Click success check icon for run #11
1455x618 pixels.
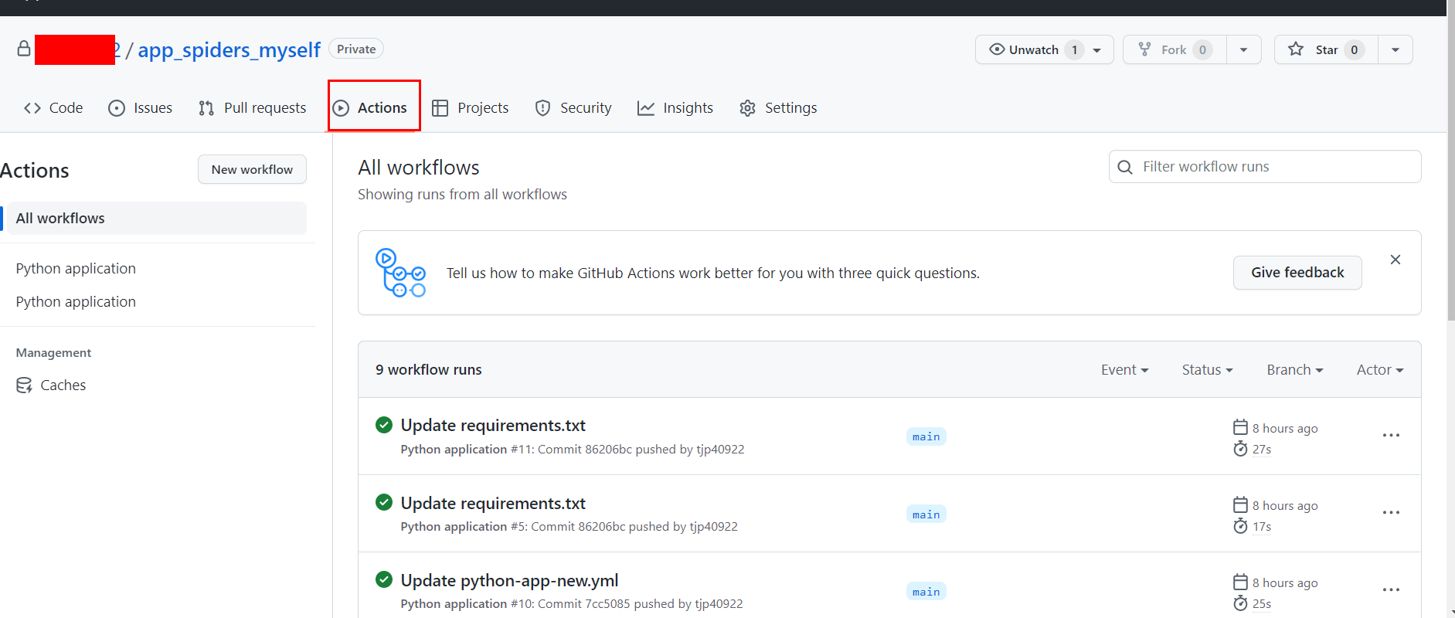click(x=384, y=425)
